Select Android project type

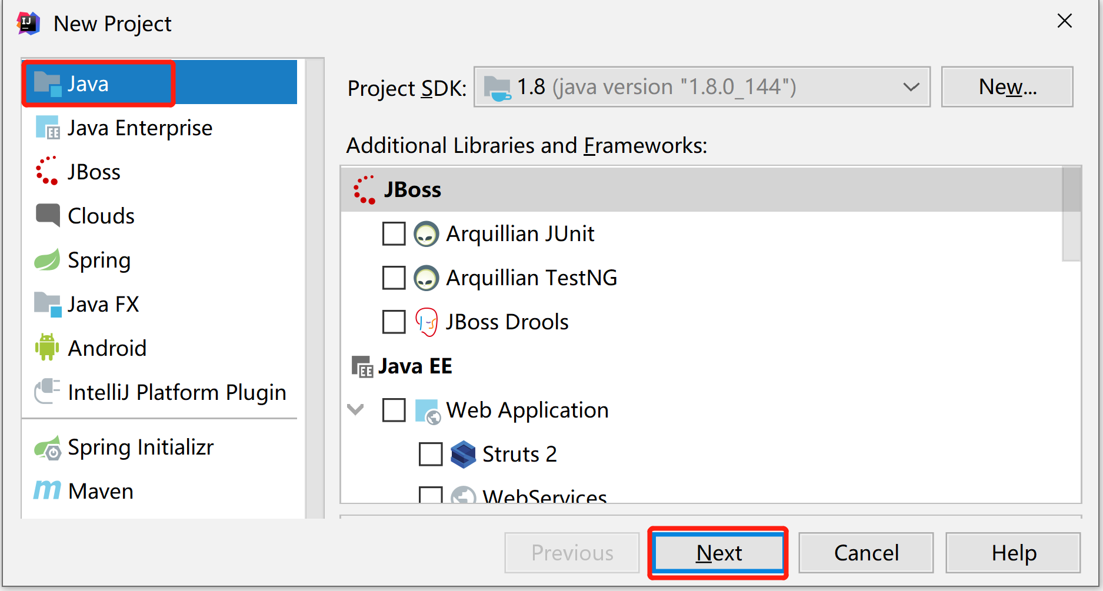pyautogui.click(x=159, y=348)
